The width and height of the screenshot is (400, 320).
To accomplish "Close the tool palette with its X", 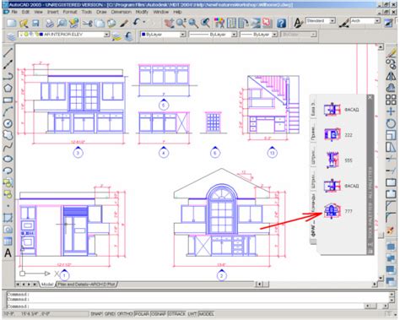I will (x=370, y=97).
